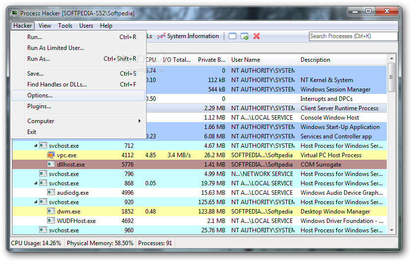Click the 3.4 MB/s I/O value
412x262 pixels.
[x=179, y=155]
